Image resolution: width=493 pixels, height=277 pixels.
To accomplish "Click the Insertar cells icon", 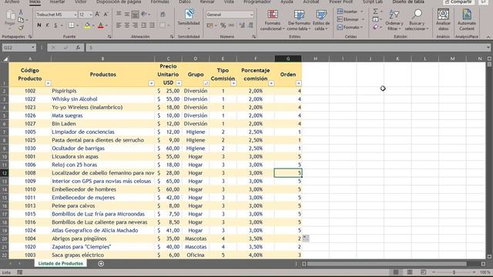I will 340,12.
